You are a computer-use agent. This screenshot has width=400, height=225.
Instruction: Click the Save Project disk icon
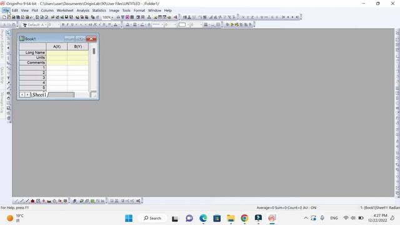[x=67, y=17]
